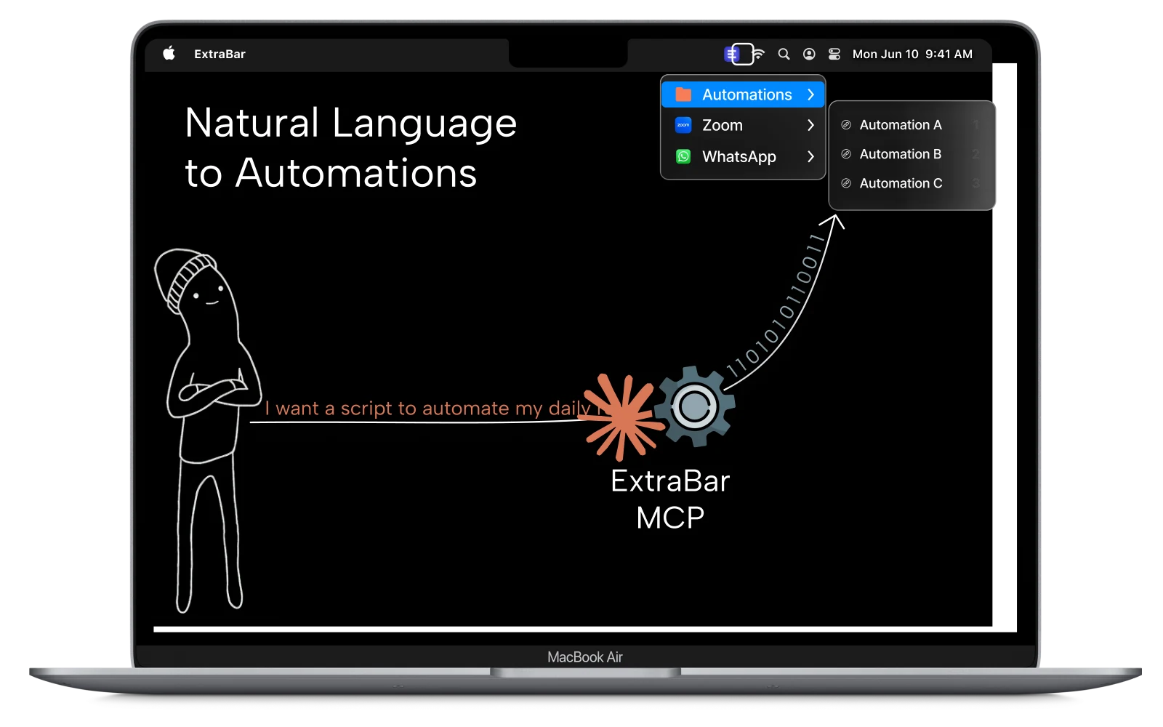Select the Automations menu entry
The image size is (1163, 727).
[x=743, y=95]
